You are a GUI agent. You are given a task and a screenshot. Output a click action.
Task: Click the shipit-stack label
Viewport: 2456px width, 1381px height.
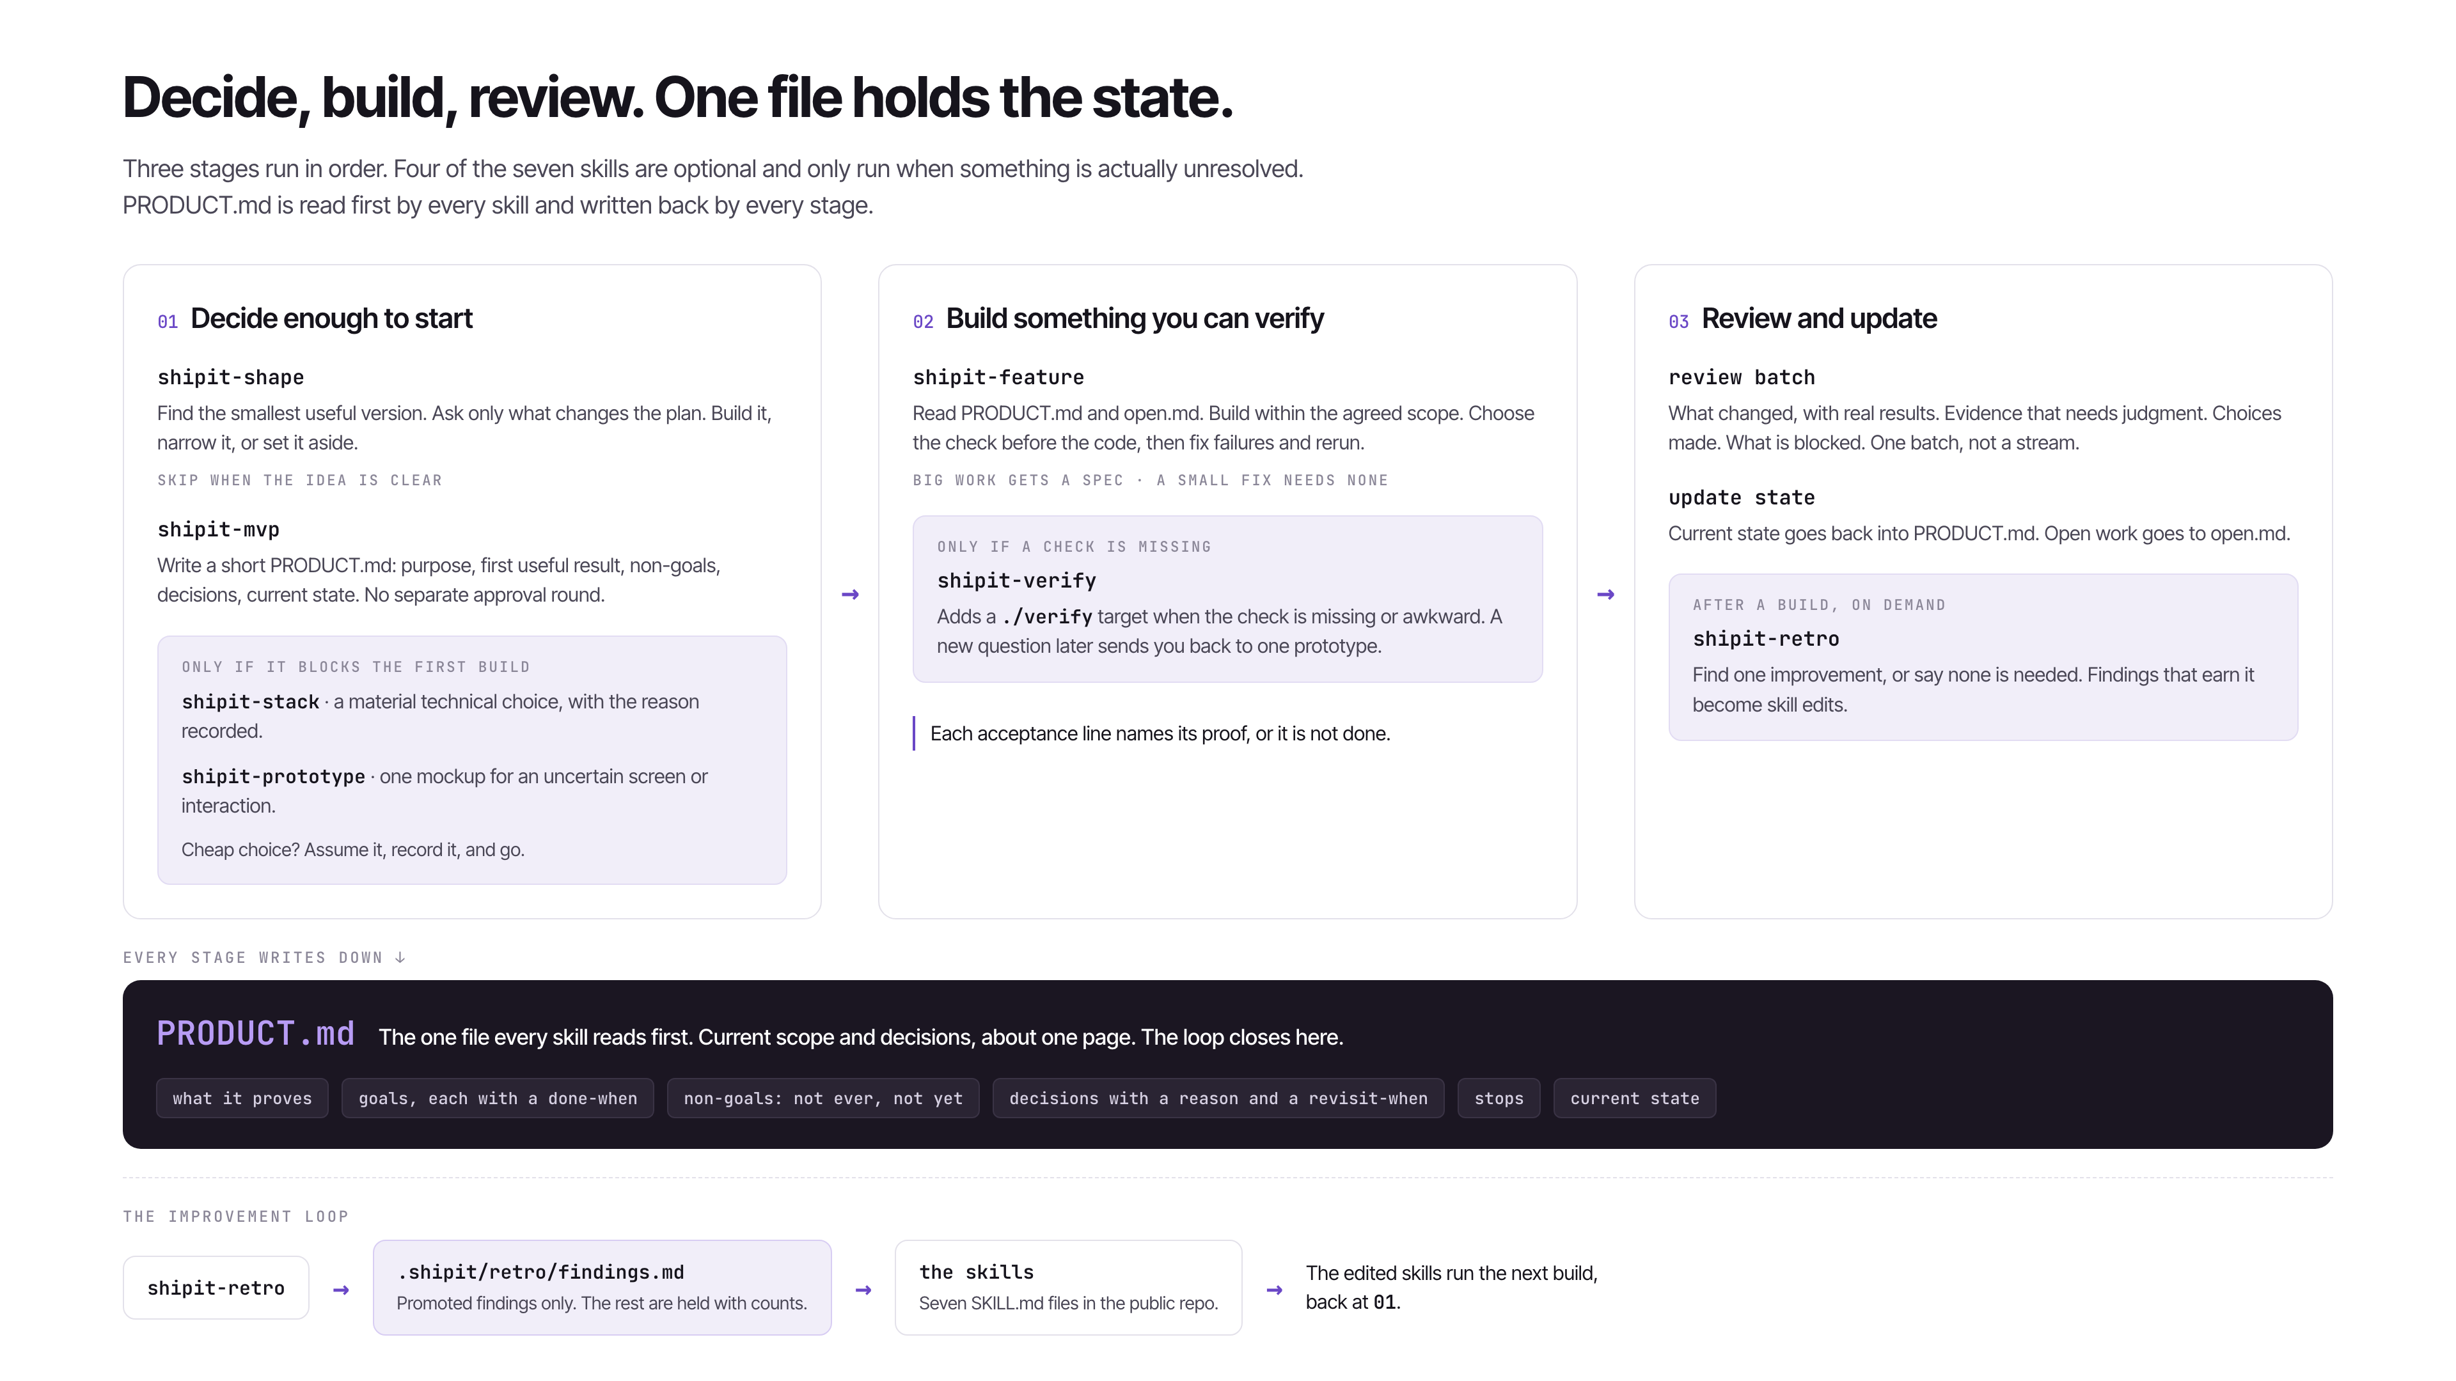251,701
